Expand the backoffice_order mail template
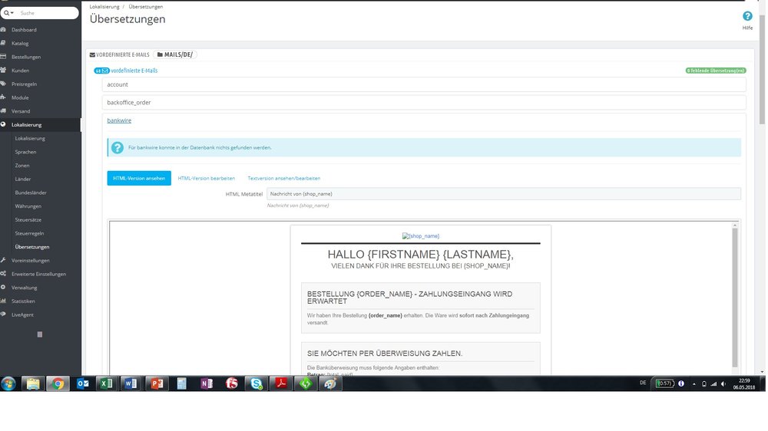Viewport: 768px width, 431px height. point(424,103)
